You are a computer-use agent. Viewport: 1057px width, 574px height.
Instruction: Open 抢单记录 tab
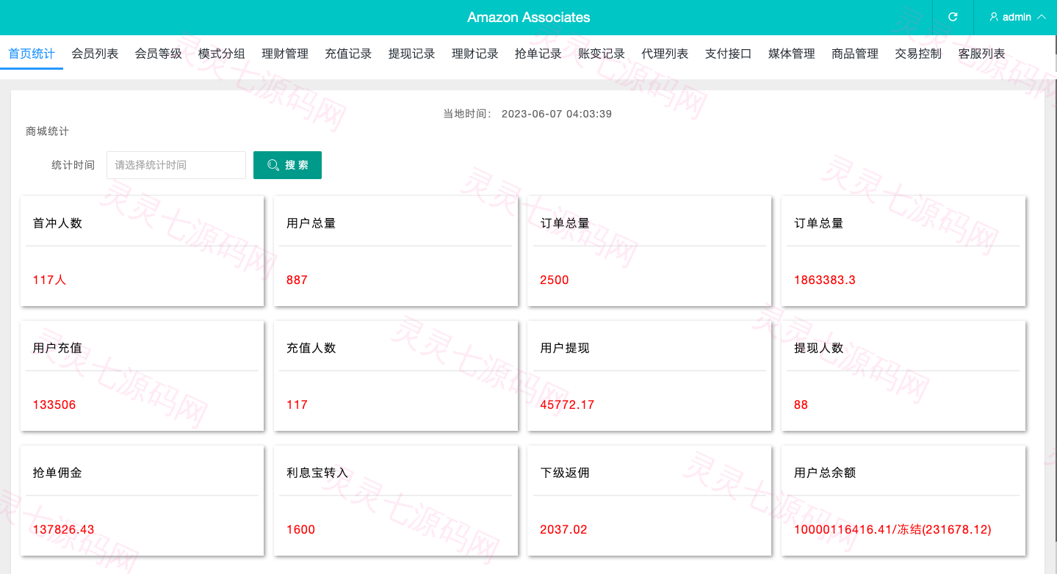(x=538, y=54)
